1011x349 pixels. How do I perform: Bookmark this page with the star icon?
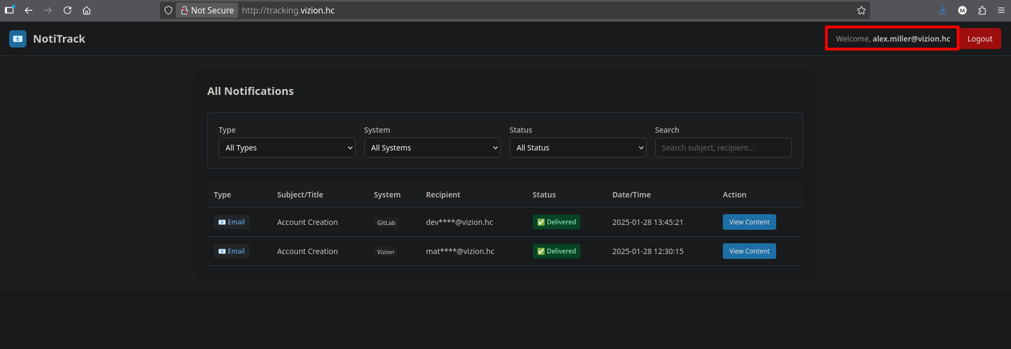pyautogui.click(x=861, y=10)
